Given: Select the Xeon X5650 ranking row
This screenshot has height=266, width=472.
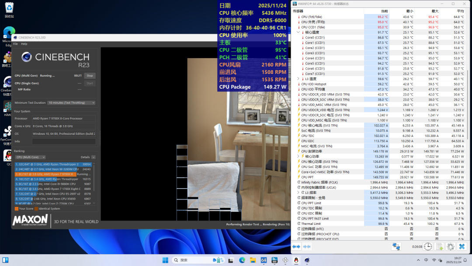Looking at the screenshot, I should click(x=53, y=199).
